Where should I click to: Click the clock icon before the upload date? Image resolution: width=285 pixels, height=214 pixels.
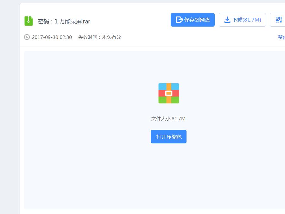click(27, 37)
